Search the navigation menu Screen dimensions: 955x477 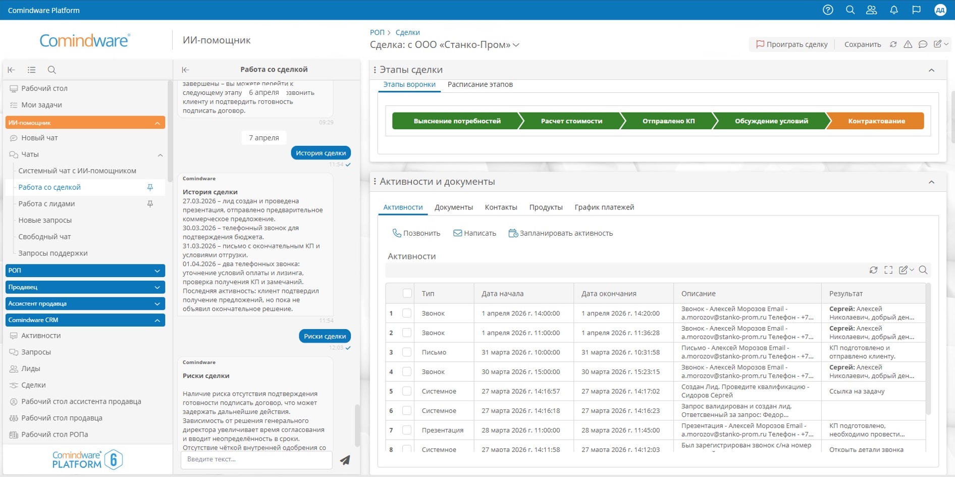point(51,70)
